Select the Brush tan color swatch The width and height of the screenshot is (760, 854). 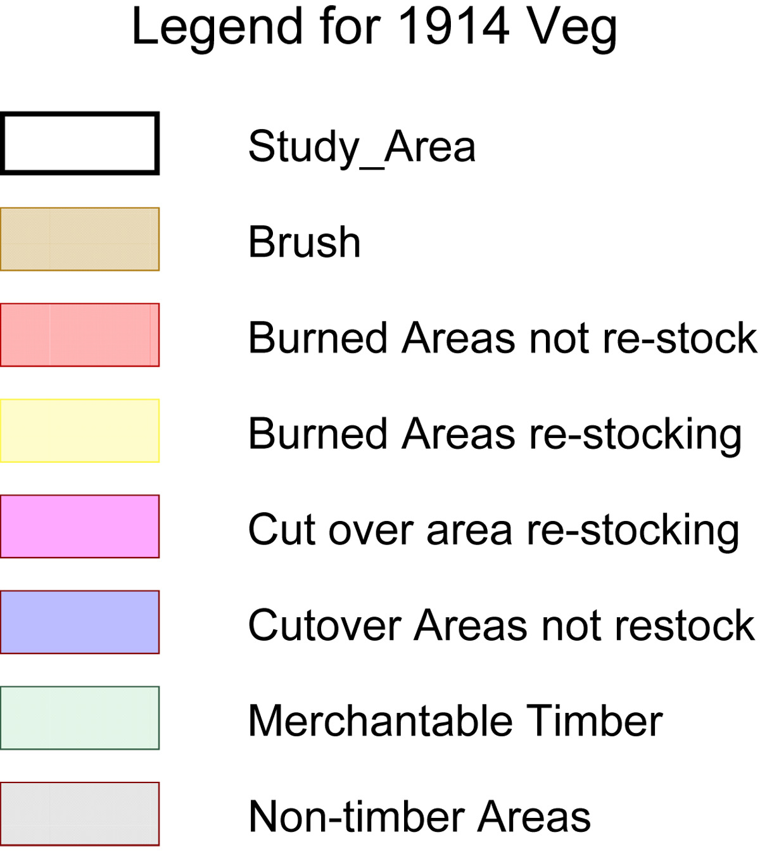click(80, 239)
